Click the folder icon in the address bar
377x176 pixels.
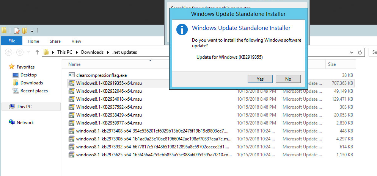(46, 52)
